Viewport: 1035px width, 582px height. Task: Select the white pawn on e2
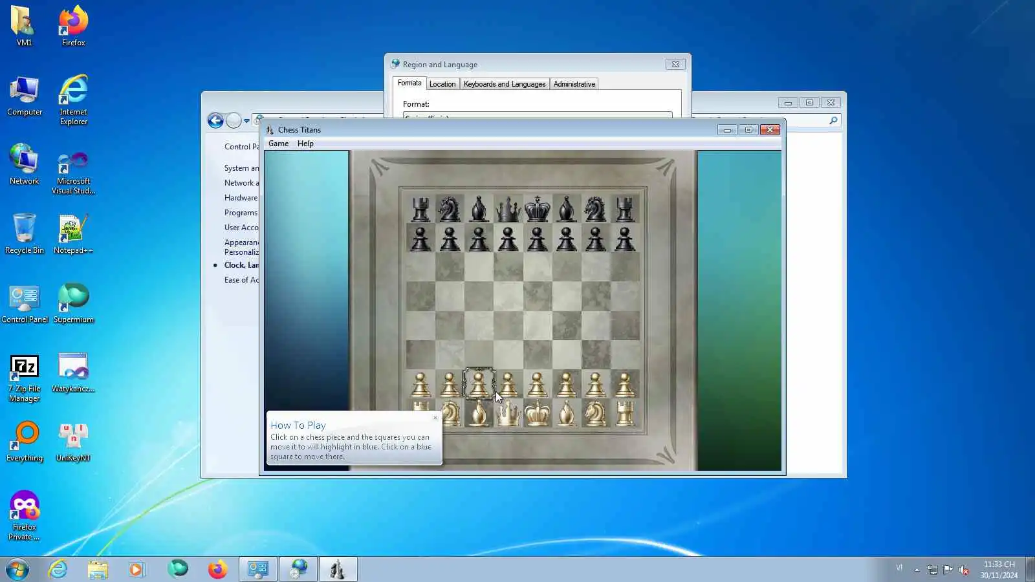tap(537, 384)
